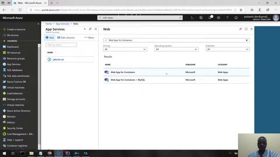
Task: Click the Azure Active Directory icon
Action: [x=4, y=111]
